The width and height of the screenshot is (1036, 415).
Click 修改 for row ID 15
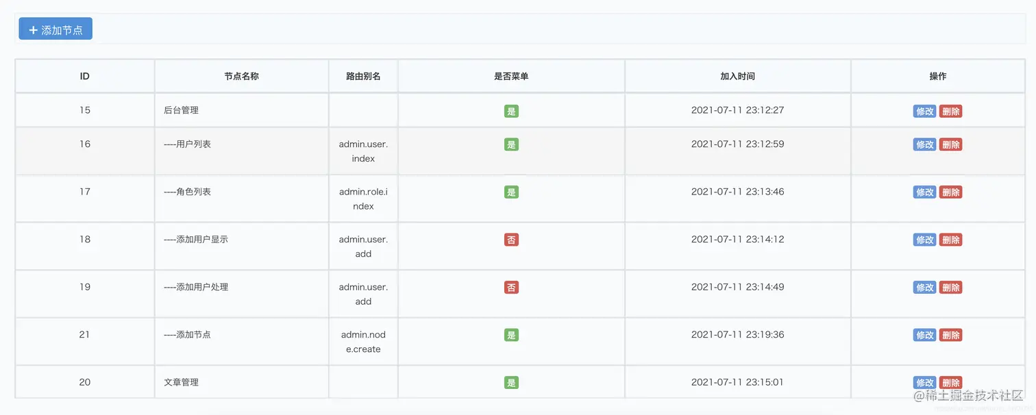(924, 111)
